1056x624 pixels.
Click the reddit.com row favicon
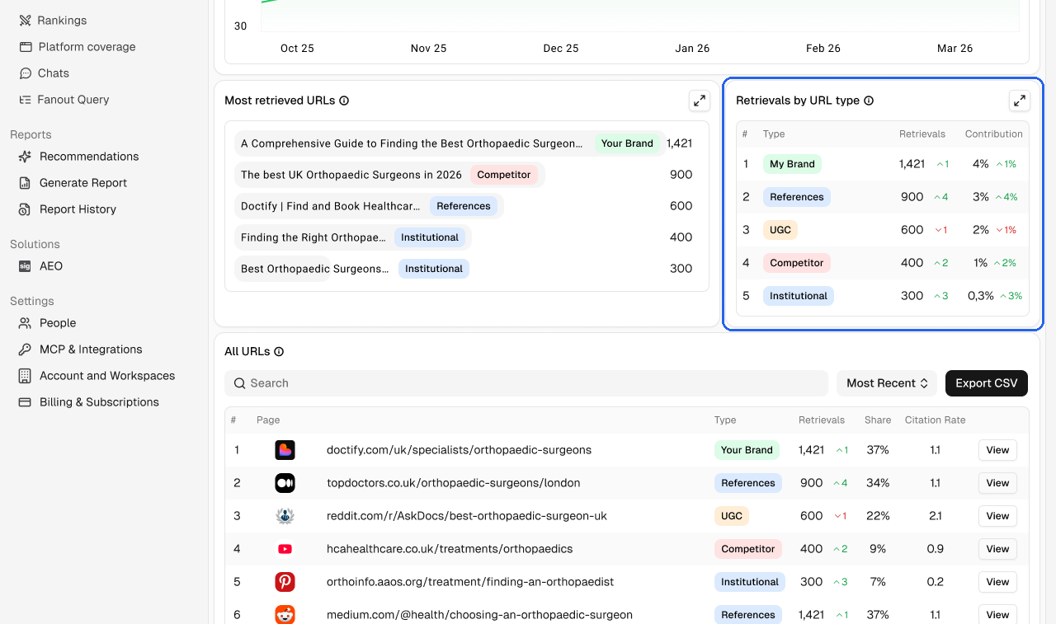285,516
